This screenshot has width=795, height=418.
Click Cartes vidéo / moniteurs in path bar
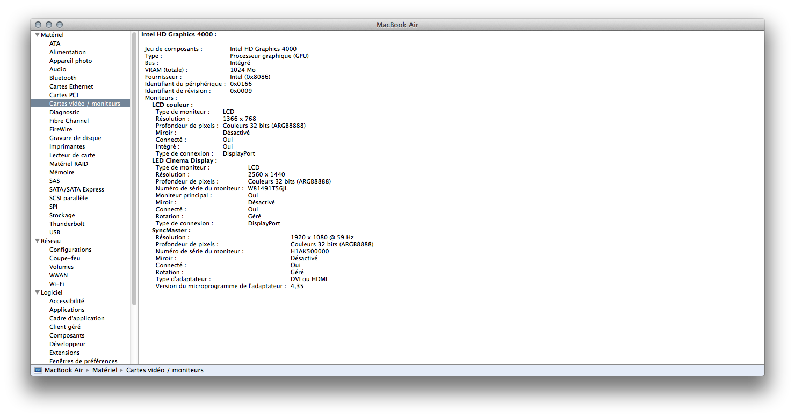[x=165, y=370]
